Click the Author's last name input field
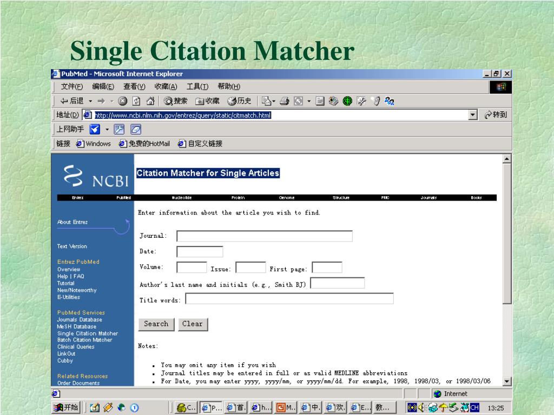The width and height of the screenshot is (554, 415). coord(338,283)
